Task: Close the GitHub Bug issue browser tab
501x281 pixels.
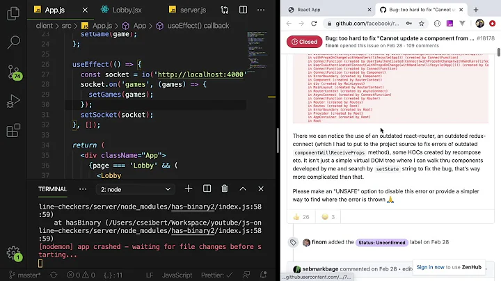Action: coord(461,10)
